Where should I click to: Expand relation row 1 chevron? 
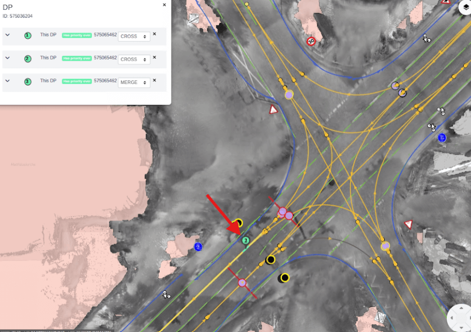(x=7, y=35)
